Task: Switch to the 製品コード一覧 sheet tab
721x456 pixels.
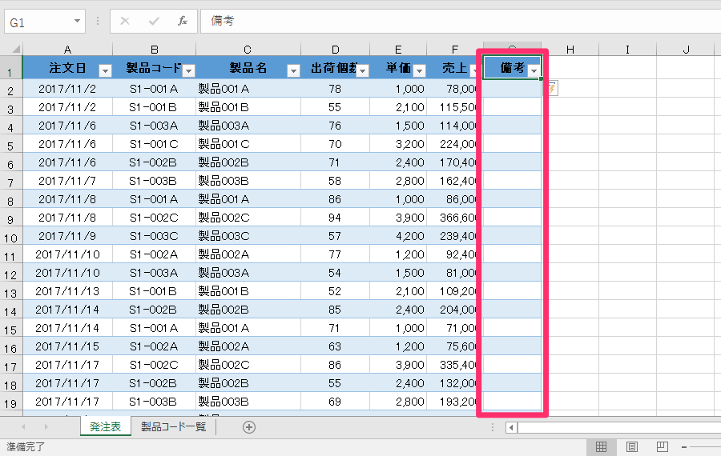Action: click(173, 426)
